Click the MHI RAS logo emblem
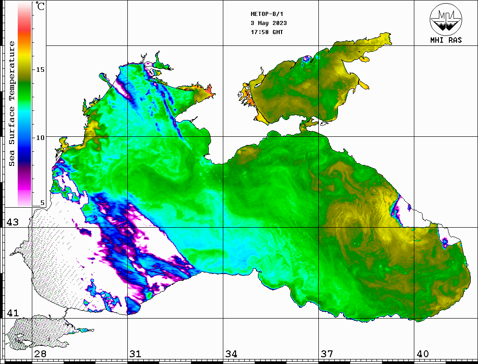 (x=446, y=19)
